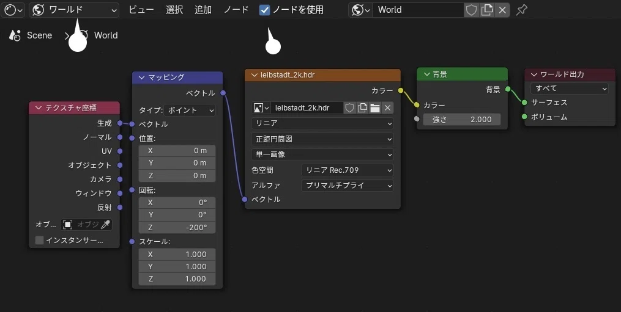621x312 pixels.
Task: Click the スケール Y 1.000 field
Action: click(177, 267)
